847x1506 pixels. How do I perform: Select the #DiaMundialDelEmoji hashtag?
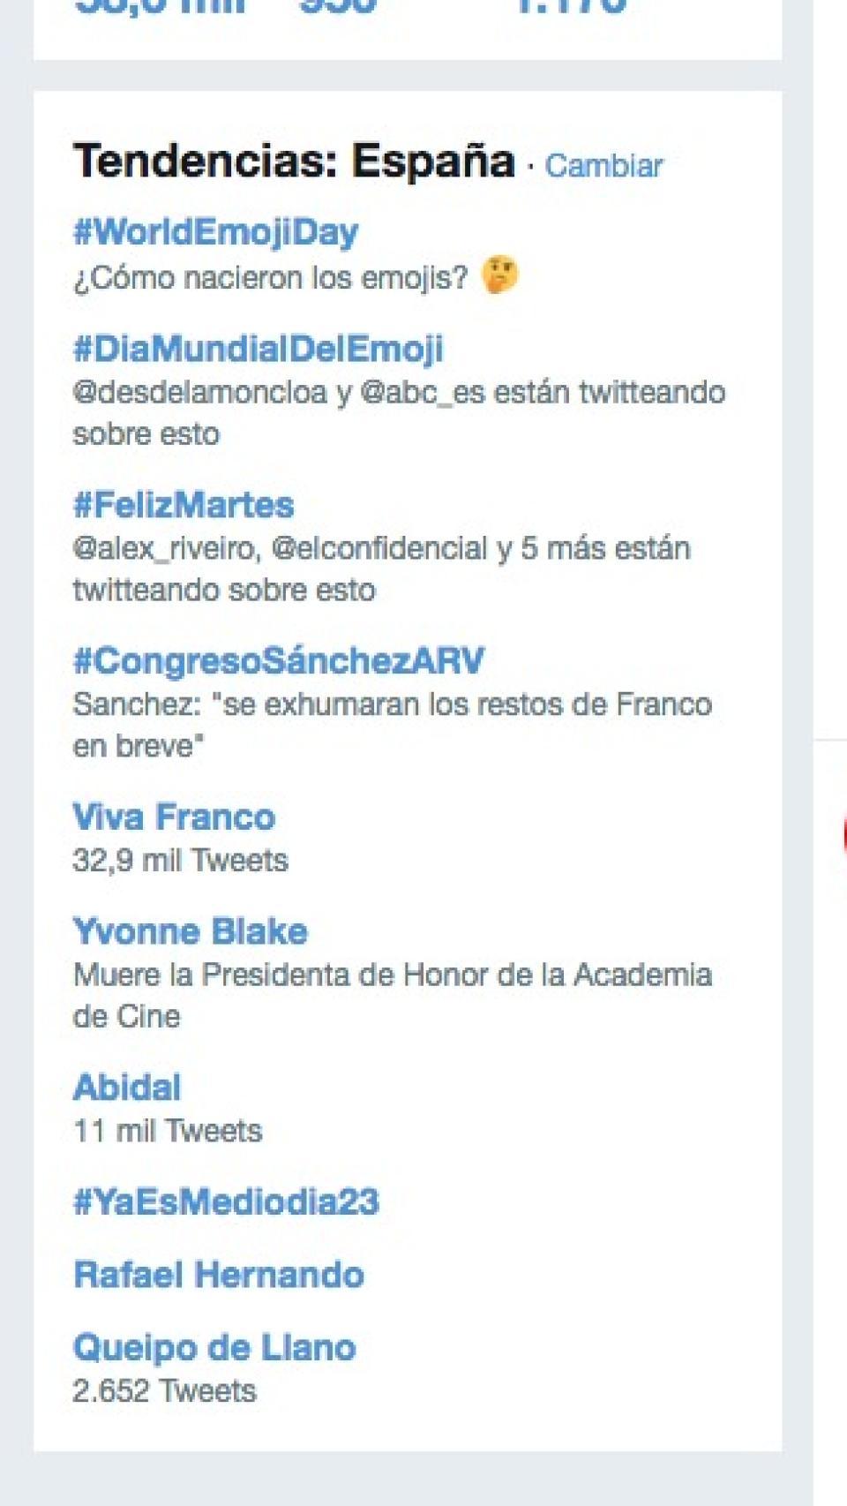click(258, 350)
